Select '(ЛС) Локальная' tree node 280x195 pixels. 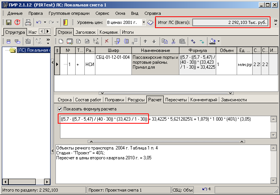(33, 50)
